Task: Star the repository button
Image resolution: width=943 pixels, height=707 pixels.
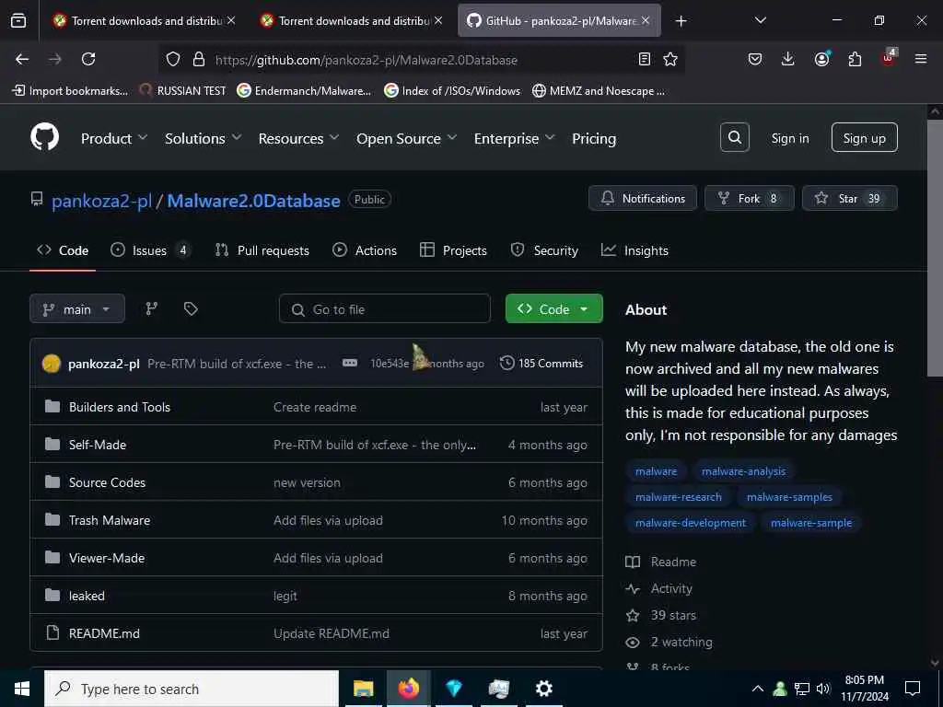Action: (x=850, y=199)
